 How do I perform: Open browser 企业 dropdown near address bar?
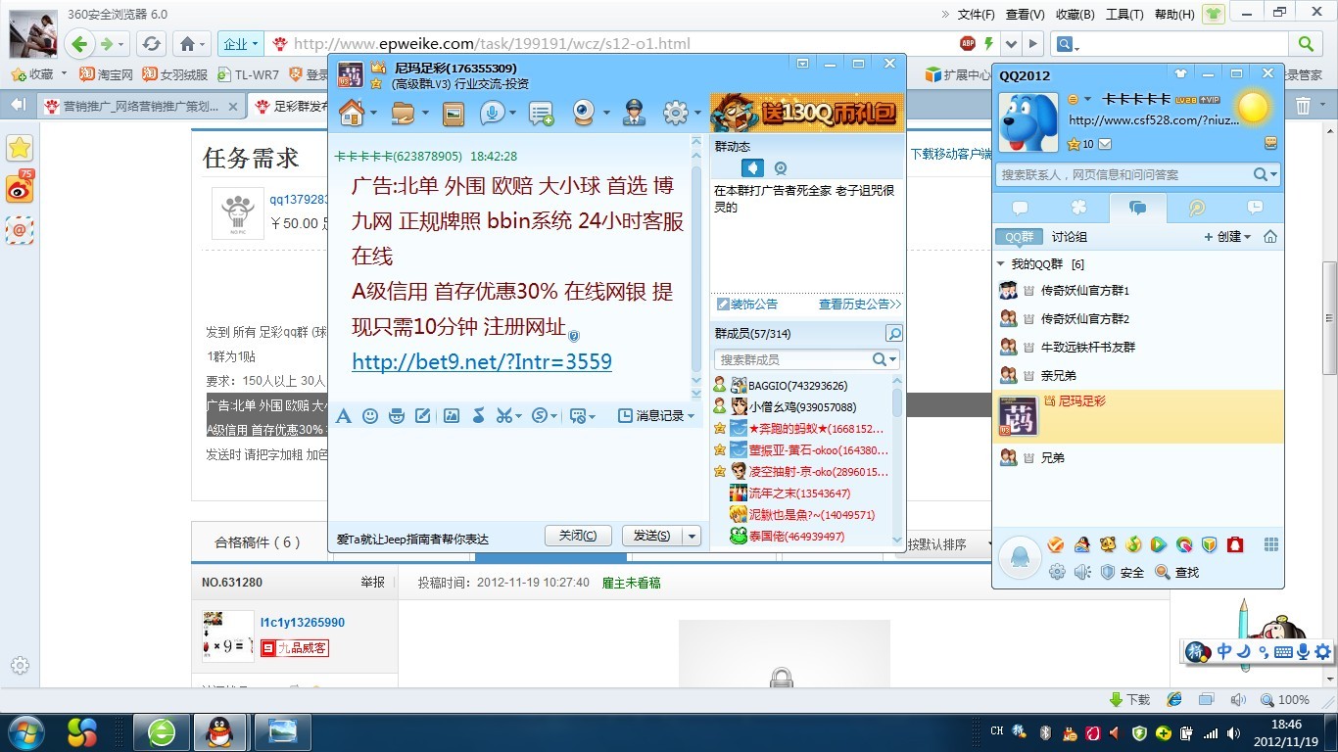(x=241, y=44)
